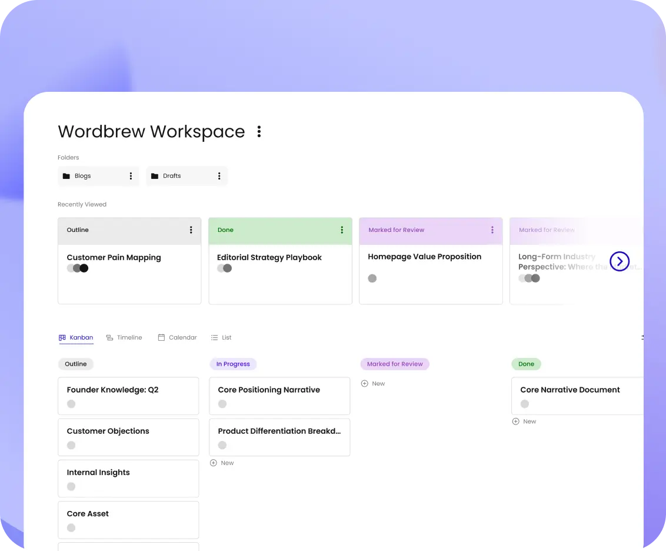Click the Customer Pain Mapping collaborator avatars

[x=77, y=268]
